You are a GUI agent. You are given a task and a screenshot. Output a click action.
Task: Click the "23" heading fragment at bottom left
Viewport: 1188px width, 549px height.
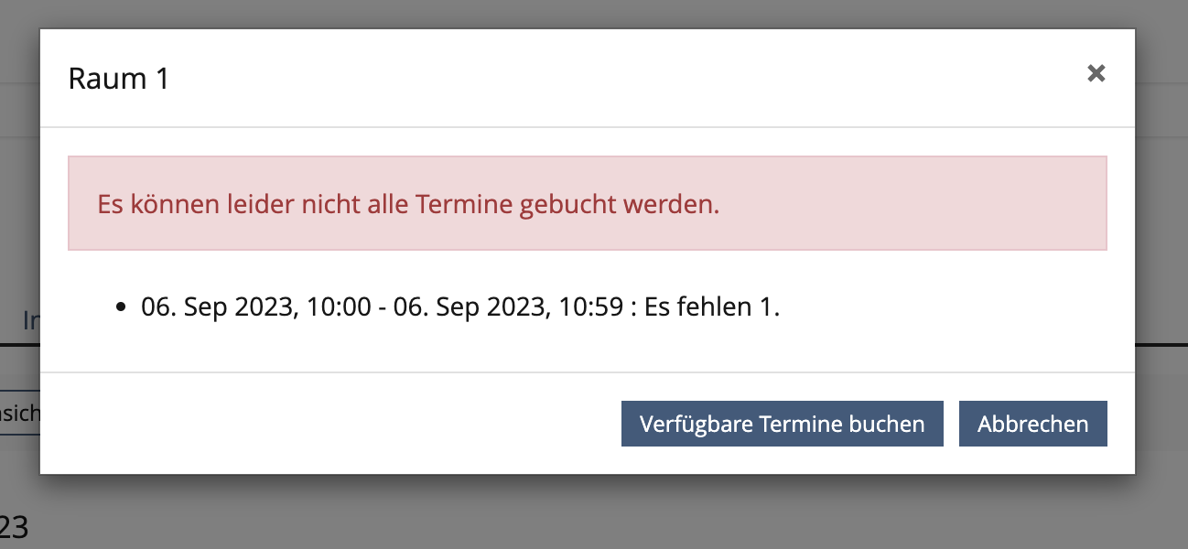coord(15,527)
